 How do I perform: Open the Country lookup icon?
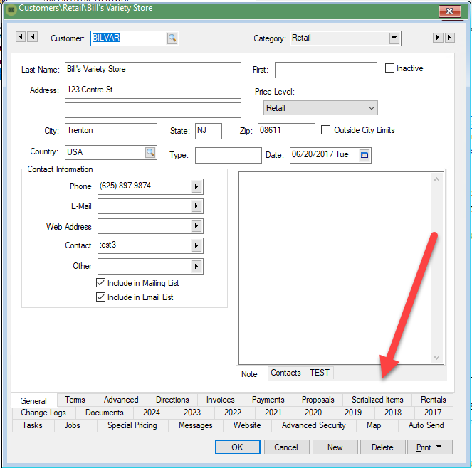coord(150,152)
